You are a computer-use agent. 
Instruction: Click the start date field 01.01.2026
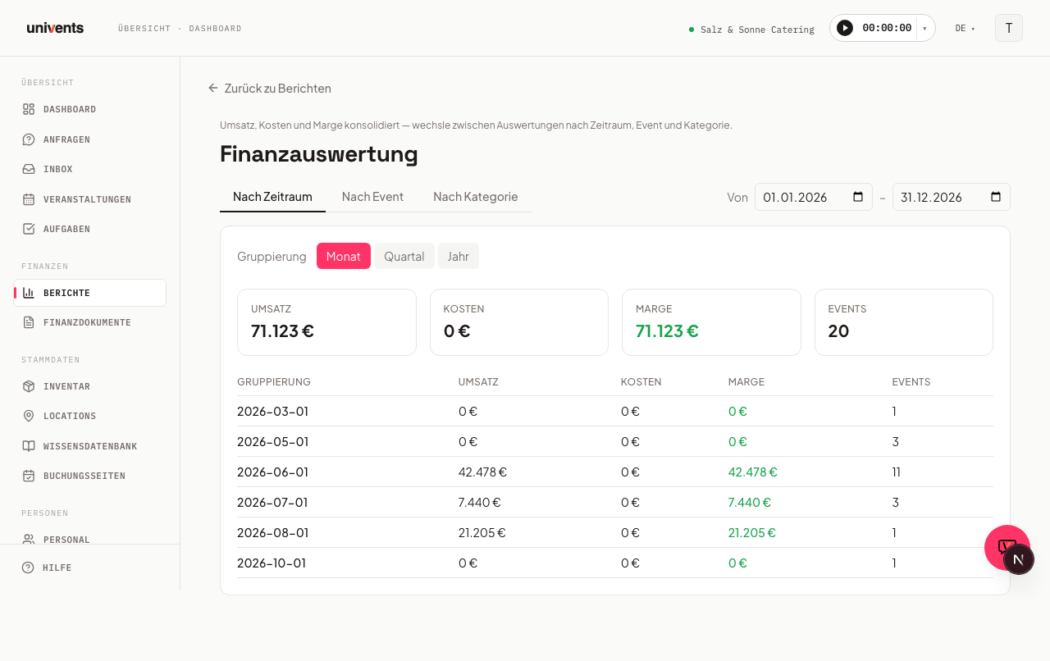814,197
